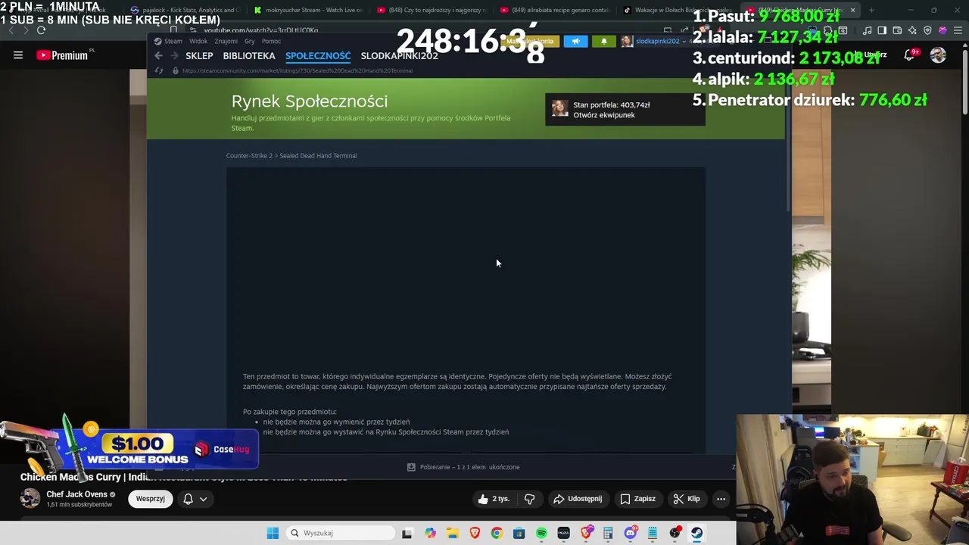This screenshot has height=545, width=969.
Task: Open the Pobieranie downloads status bar
Action: pos(463,467)
